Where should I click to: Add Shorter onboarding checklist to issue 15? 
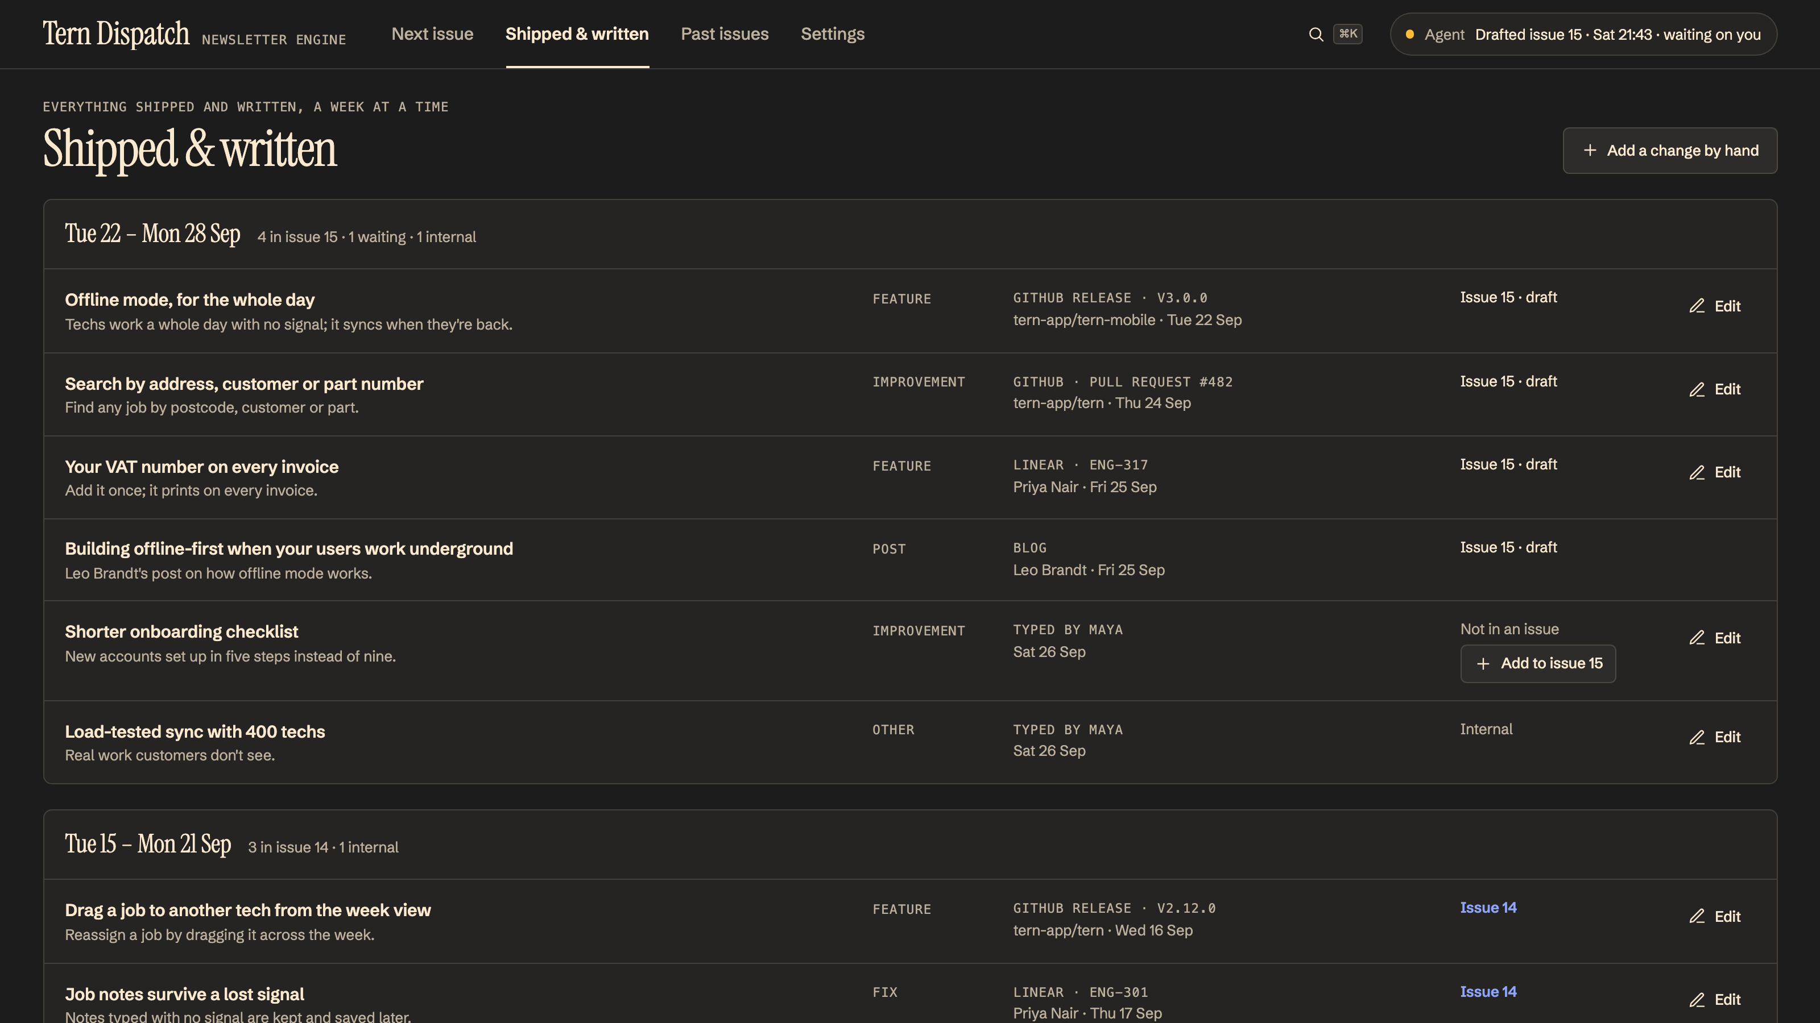point(1537,664)
